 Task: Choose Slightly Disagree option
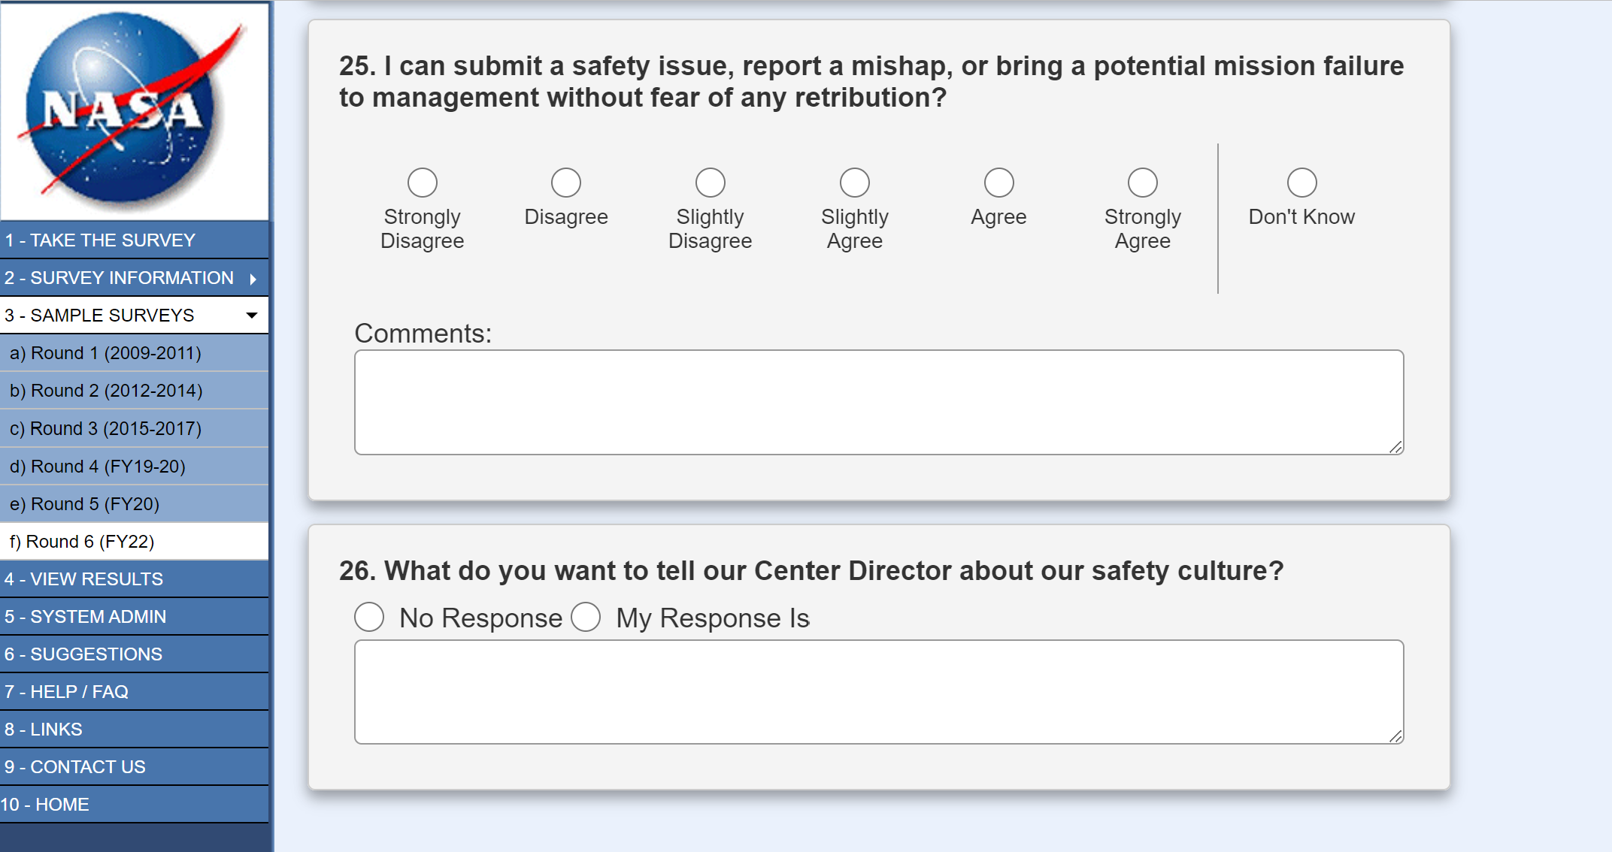coord(710,183)
